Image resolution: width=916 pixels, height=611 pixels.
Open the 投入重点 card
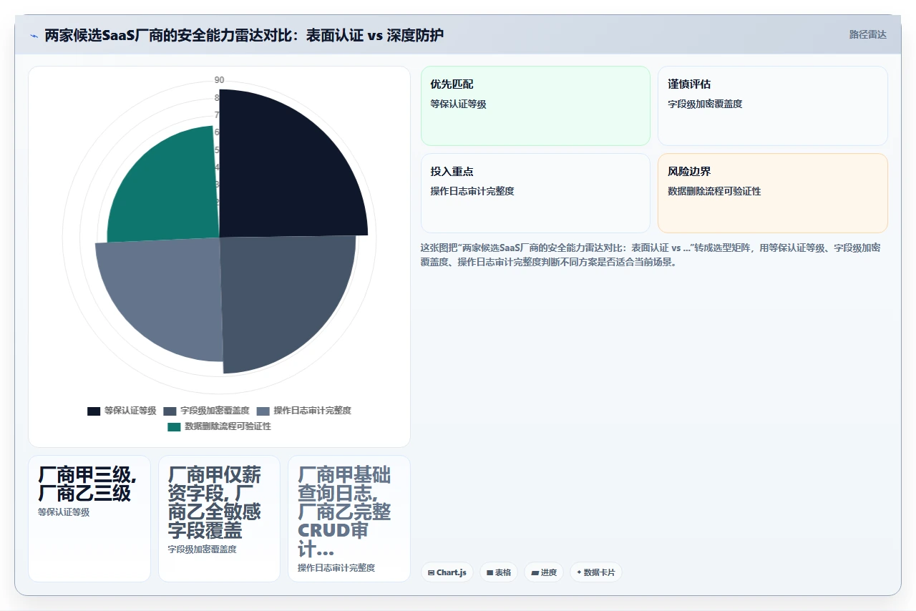coord(535,193)
